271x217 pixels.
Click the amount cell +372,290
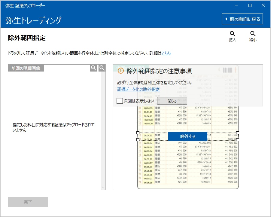(x=182, y=178)
